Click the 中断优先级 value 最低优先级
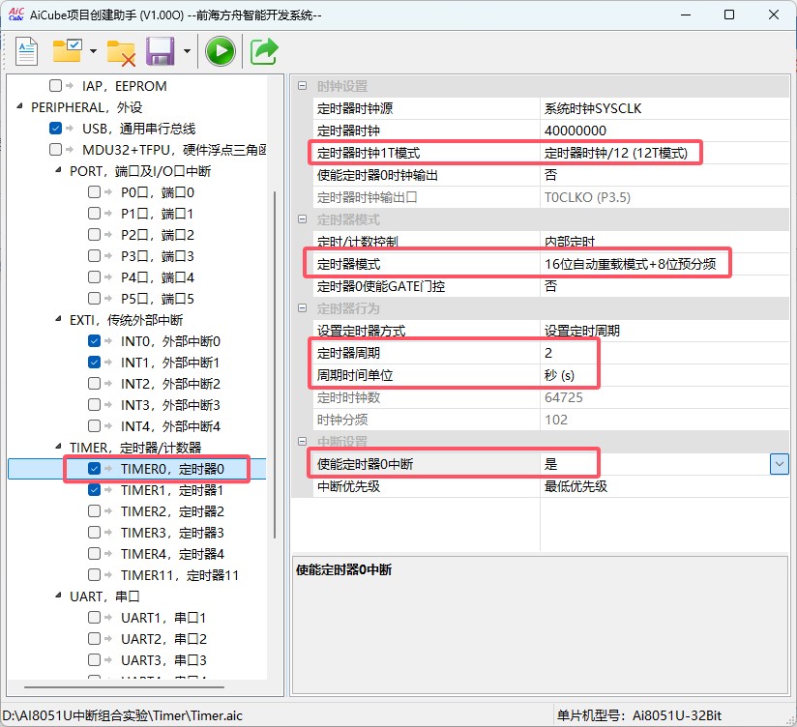 [664, 486]
